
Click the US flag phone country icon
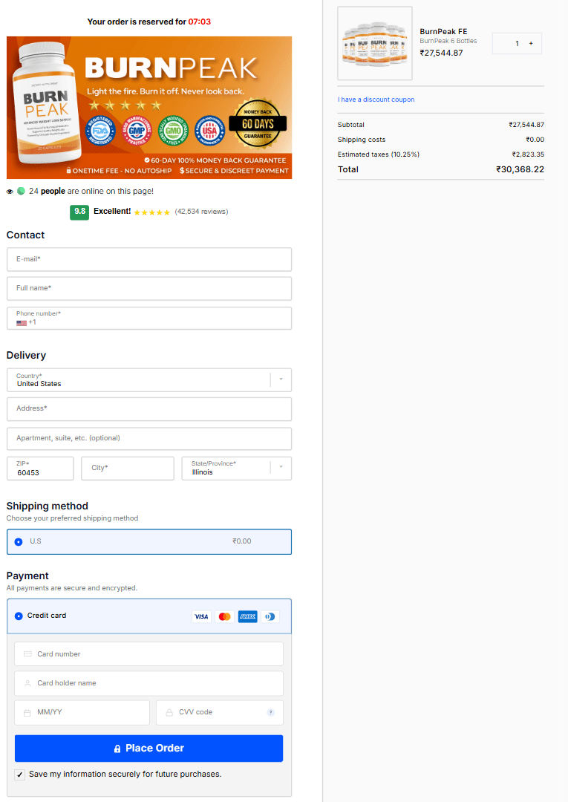pos(22,323)
